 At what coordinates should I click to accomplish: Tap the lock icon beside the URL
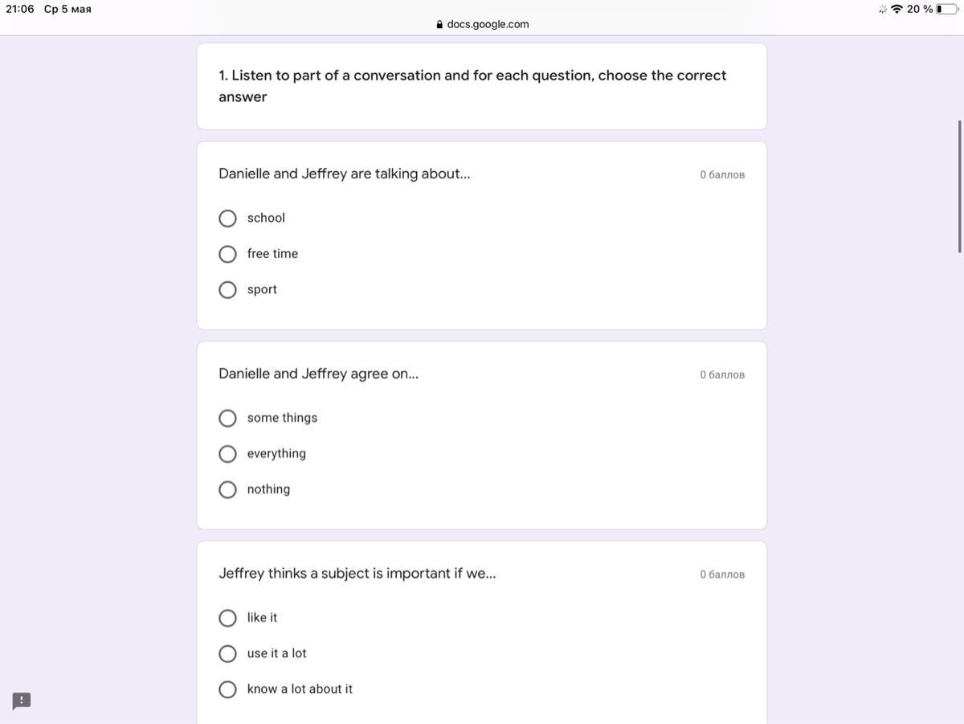pyautogui.click(x=439, y=25)
